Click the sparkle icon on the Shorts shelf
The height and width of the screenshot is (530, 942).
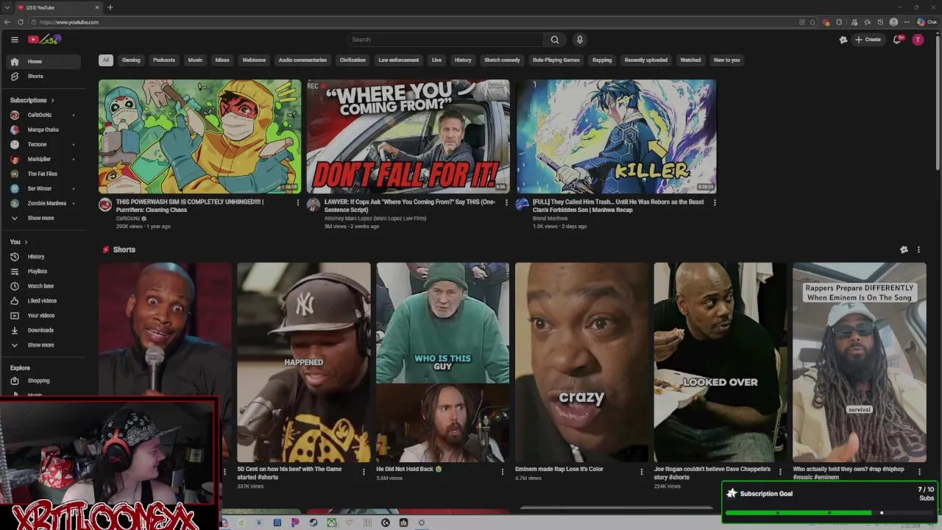904,250
